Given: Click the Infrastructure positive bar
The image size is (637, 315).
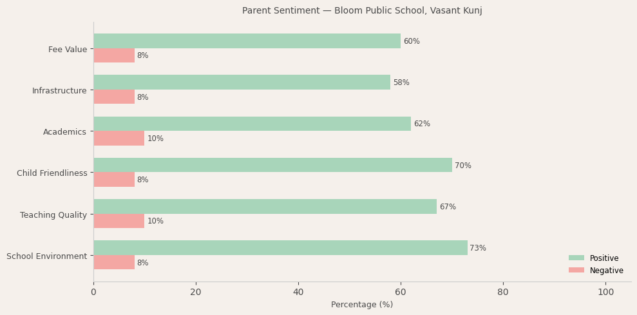Looking at the screenshot, I should [x=242, y=82].
